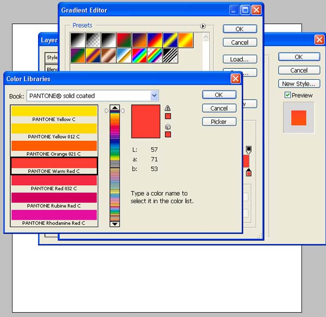Screen dimensions: 326x317
Task: Select the Chrome gradient preset
Action: pyautogui.click(x=124, y=56)
